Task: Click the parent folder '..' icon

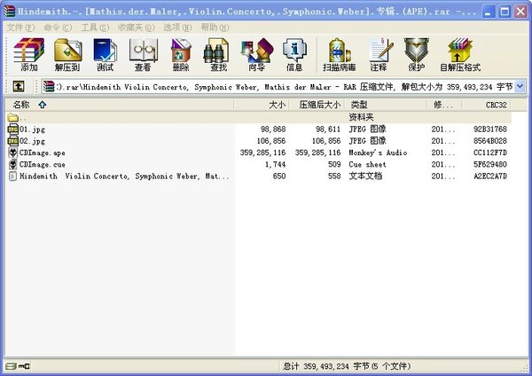Action: (x=13, y=118)
